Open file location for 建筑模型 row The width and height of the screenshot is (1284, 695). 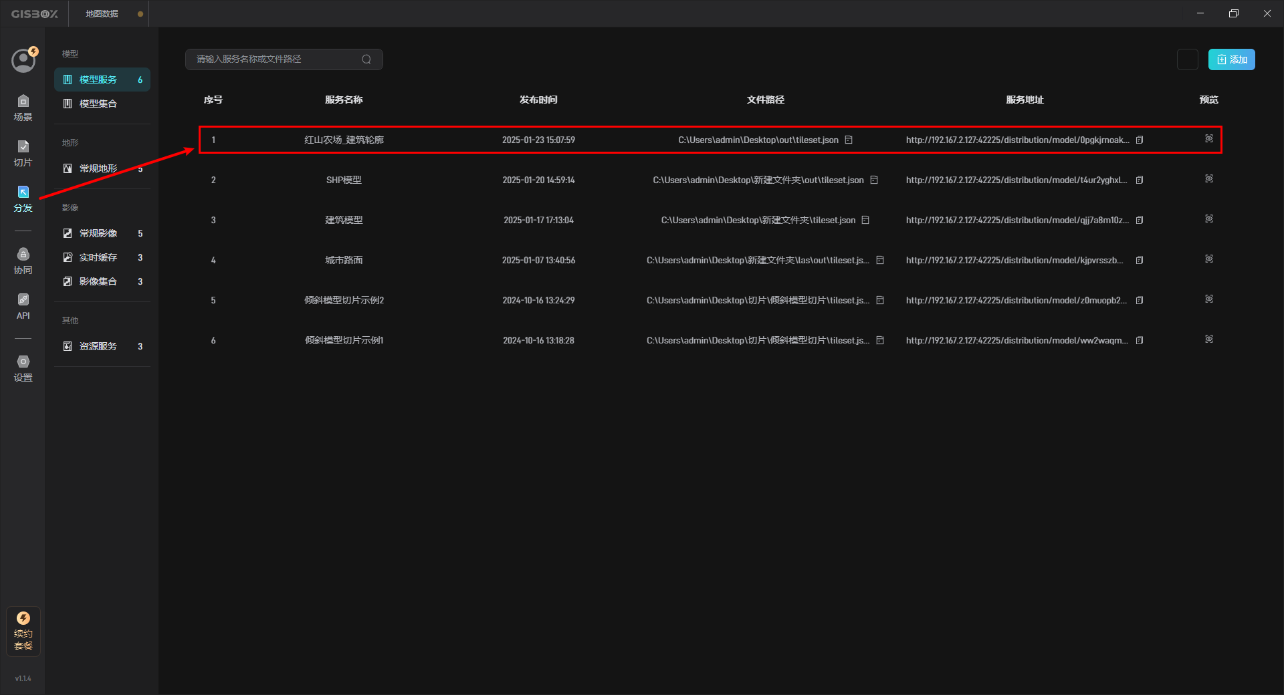coord(865,220)
